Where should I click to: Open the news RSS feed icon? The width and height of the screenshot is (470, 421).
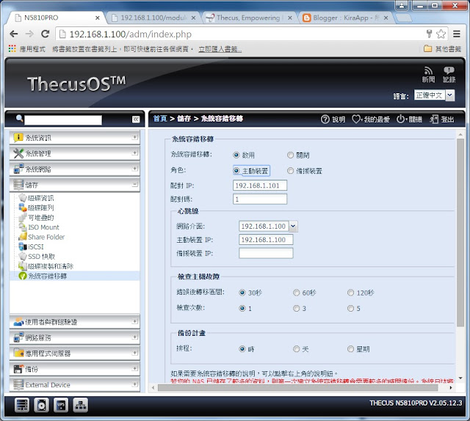[x=428, y=71]
